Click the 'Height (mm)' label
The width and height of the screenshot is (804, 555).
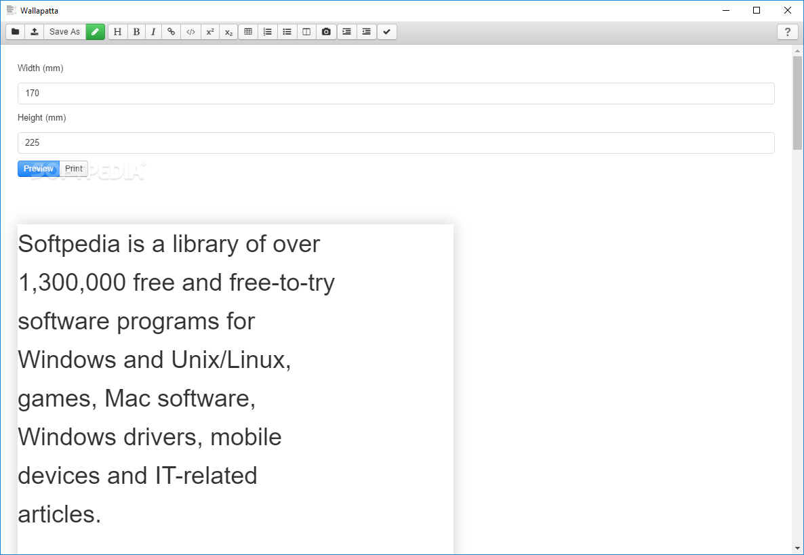[42, 118]
